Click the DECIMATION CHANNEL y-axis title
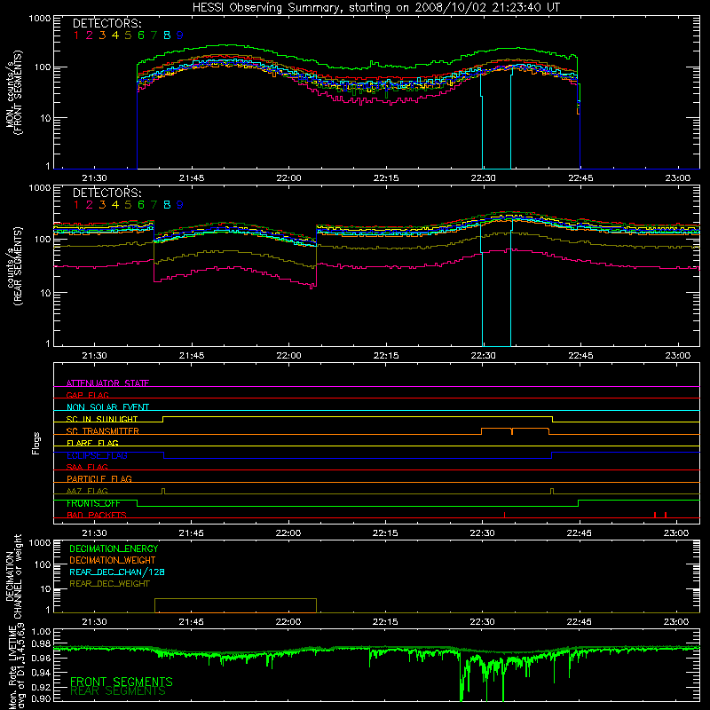The width and height of the screenshot is (710, 710). tap(13, 576)
